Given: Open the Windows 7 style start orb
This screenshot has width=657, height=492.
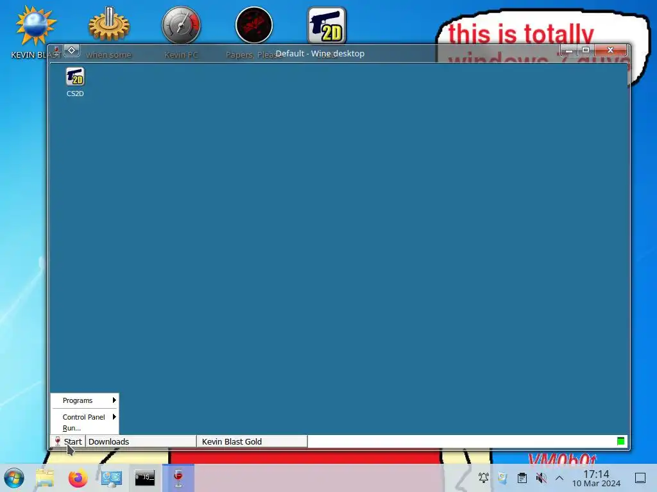Looking at the screenshot, I should (14, 478).
